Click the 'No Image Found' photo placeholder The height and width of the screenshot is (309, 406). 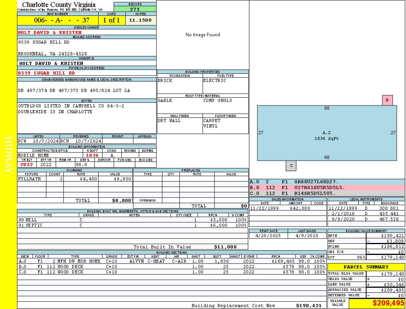pos(203,35)
